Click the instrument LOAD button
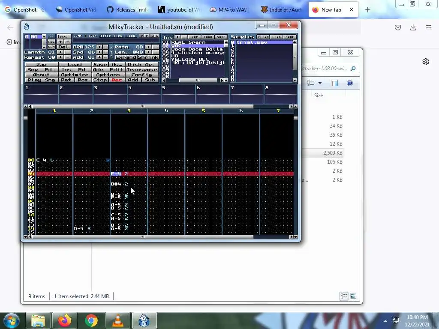439x329 pixels. click(x=208, y=37)
